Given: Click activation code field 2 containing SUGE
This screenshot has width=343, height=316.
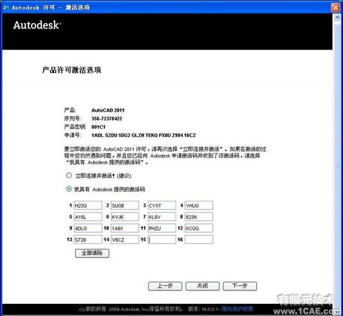Looking at the screenshot, I should [x=125, y=205].
